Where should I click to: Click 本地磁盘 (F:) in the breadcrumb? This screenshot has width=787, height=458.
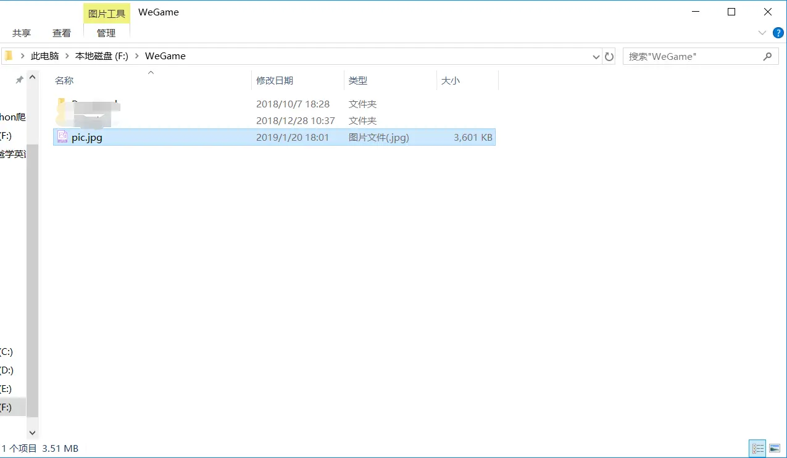[x=102, y=56]
